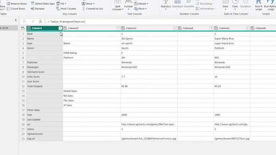Select the Column4 header

(x=195, y=28)
